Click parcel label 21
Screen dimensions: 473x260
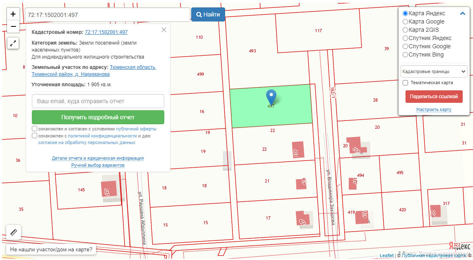267,181
